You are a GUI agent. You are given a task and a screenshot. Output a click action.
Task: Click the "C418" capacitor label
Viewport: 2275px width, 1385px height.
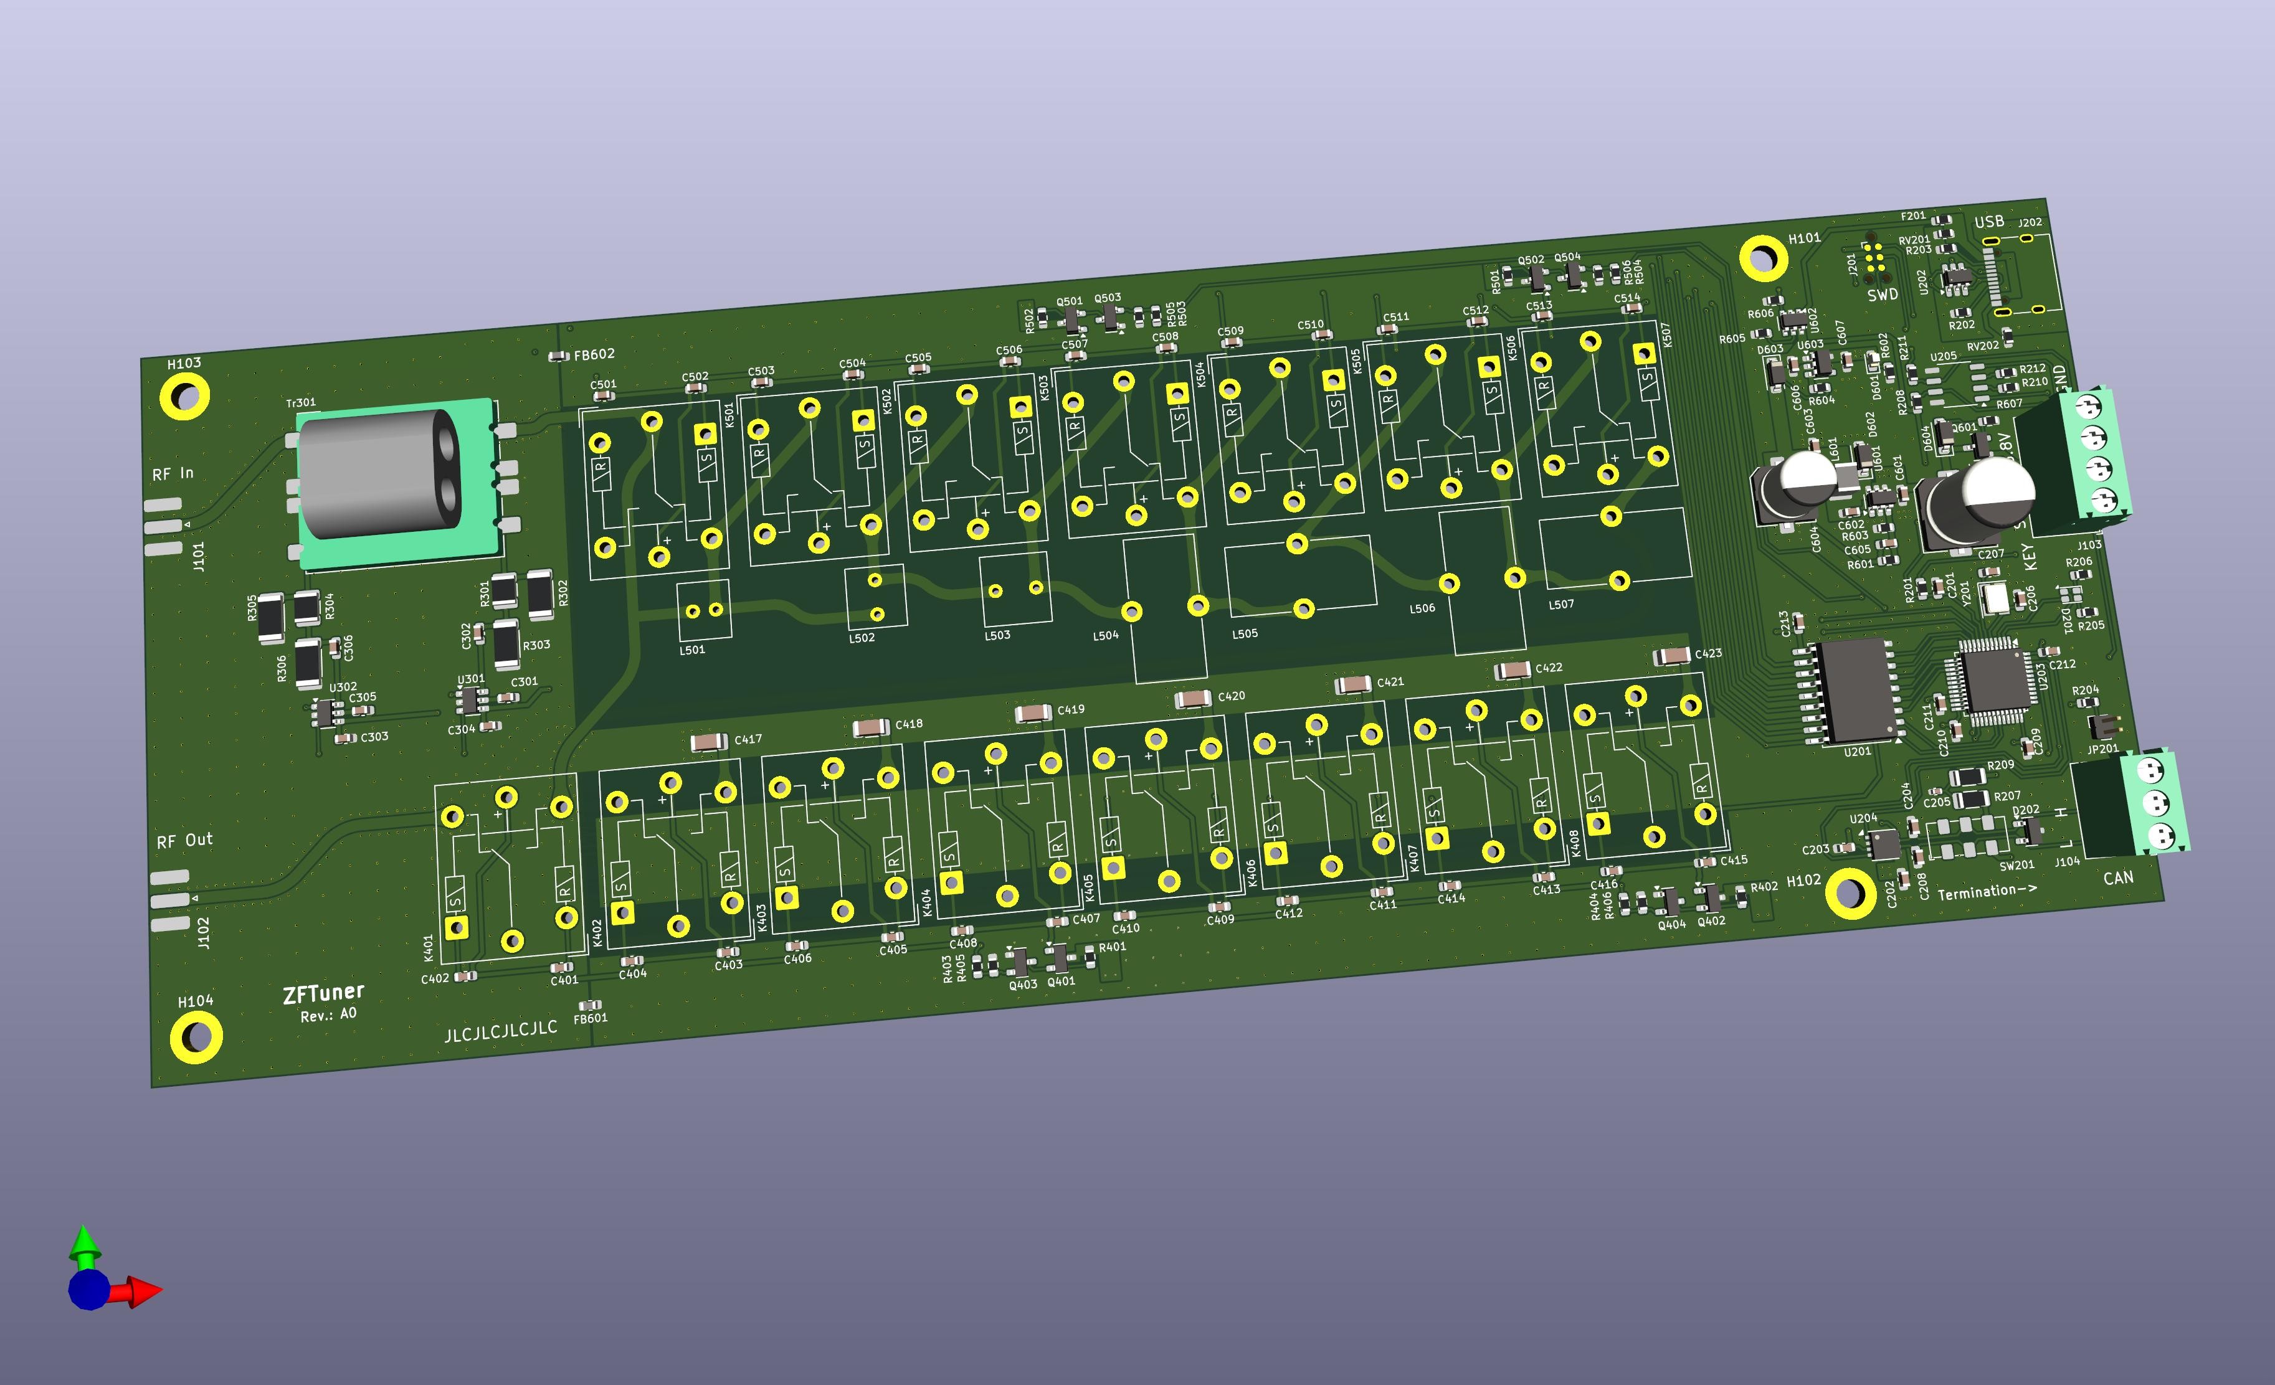tap(908, 724)
